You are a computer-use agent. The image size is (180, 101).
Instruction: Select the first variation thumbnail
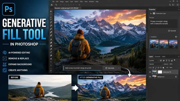(x=154, y=44)
